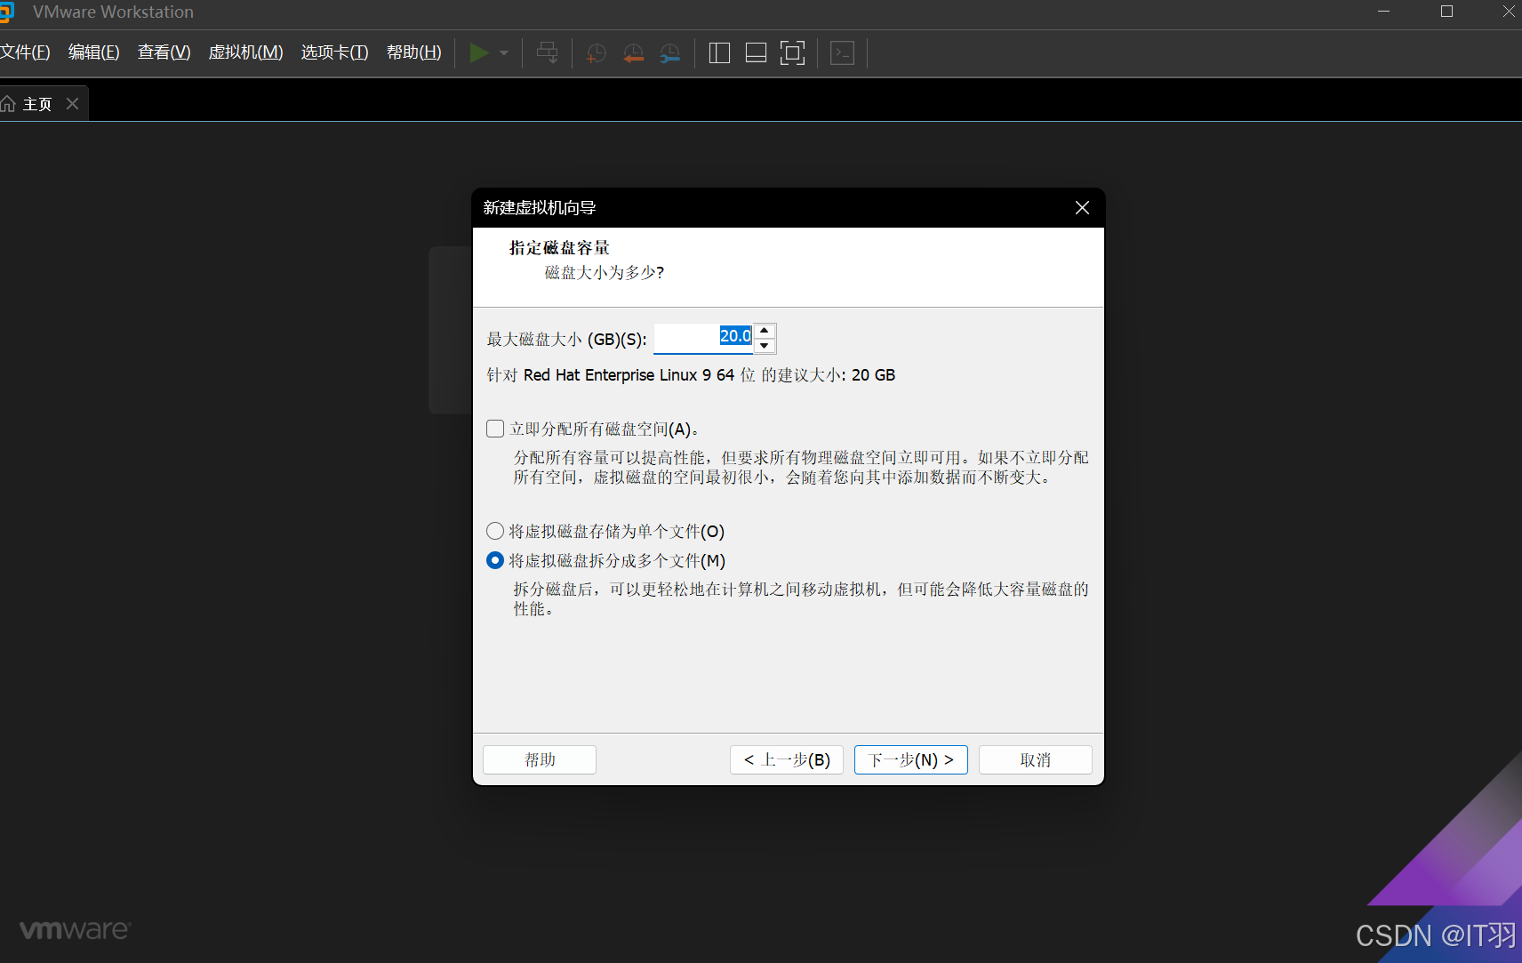Screen dimensions: 1522x963
Task: Close the 主页 tab
Action: 73,104
